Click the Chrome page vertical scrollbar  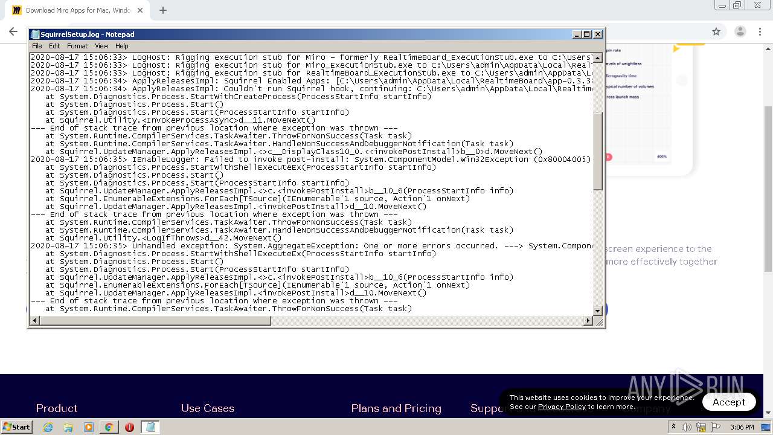pos(768,188)
